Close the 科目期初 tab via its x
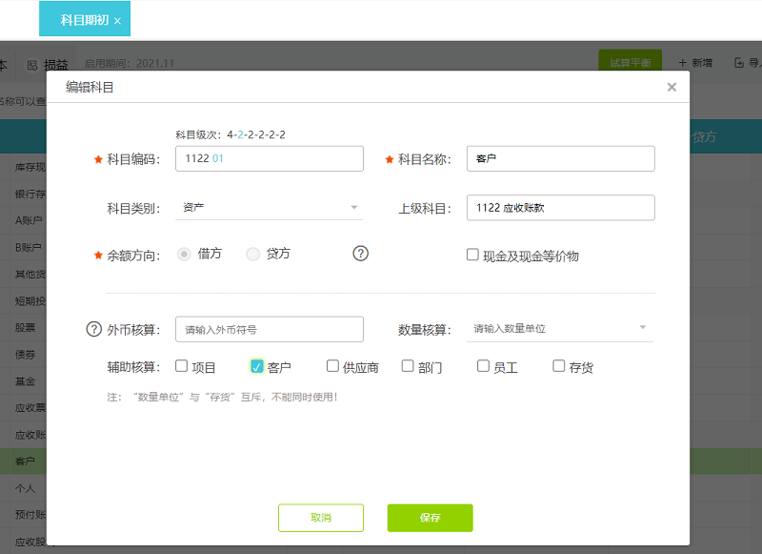 pyautogui.click(x=117, y=20)
